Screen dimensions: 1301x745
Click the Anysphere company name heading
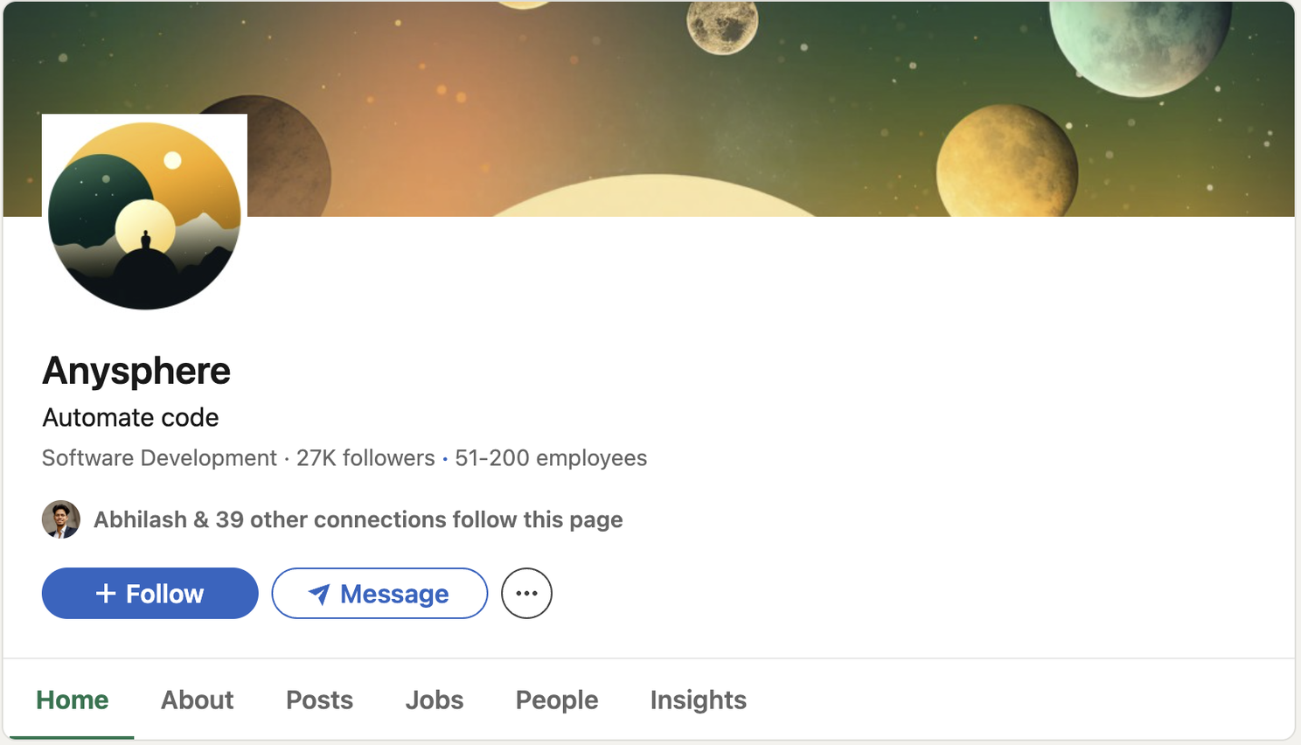136,371
